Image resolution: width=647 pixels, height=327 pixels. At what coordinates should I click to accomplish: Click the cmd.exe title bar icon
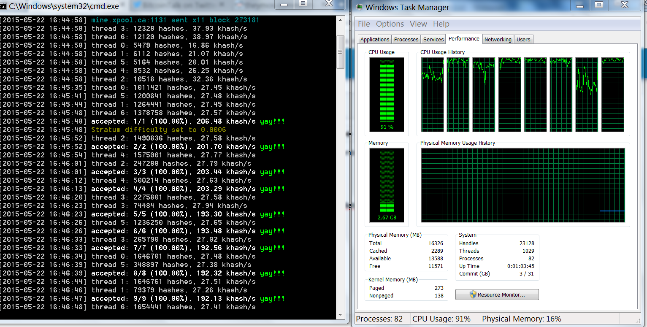click(3, 6)
